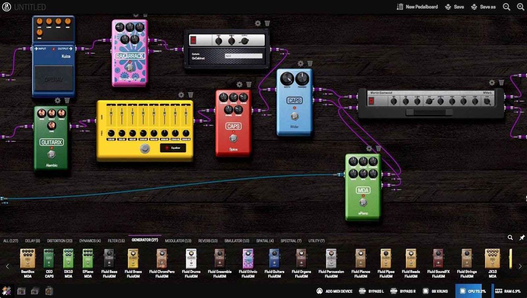Viewport: 527px width, 298px height.
Task: Click the fourth bottom-left toolbar icon
Action: (x=48, y=290)
